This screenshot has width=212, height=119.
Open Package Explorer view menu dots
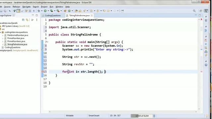pos(37,20)
